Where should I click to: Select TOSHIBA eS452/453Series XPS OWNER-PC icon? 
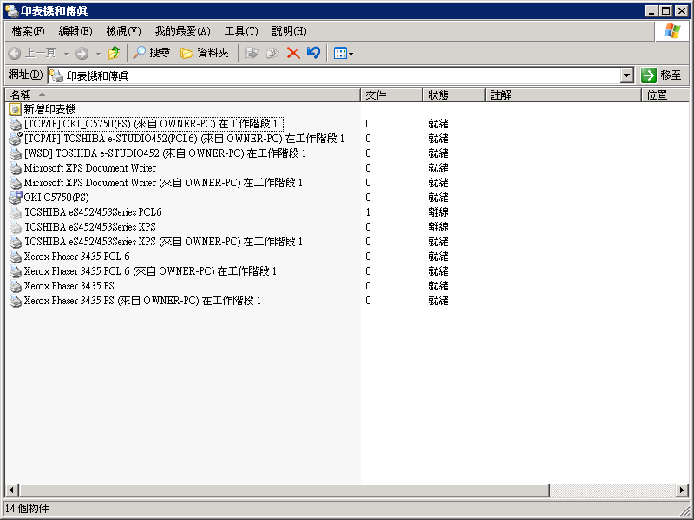pyautogui.click(x=16, y=242)
